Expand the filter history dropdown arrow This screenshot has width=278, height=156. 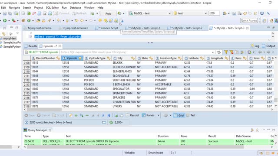coord(212,52)
